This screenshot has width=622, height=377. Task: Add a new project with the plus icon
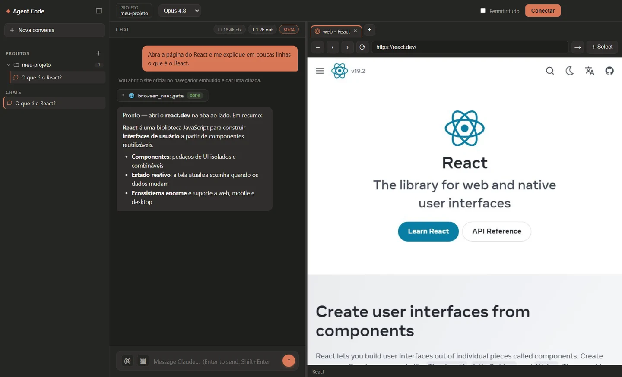[x=98, y=53]
